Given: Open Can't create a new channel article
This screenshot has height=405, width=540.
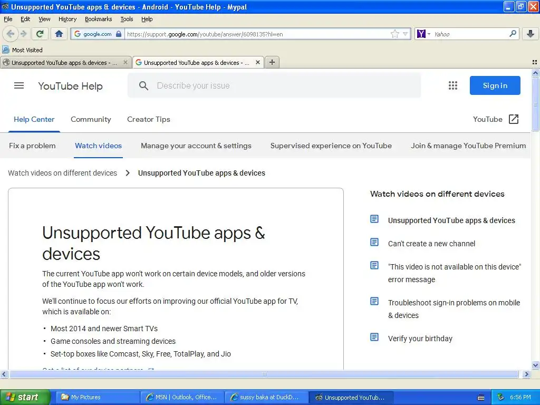Looking at the screenshot, I should point(431,244).
